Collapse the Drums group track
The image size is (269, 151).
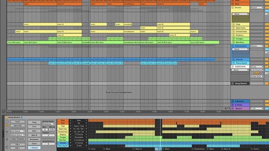click(233, 8)
